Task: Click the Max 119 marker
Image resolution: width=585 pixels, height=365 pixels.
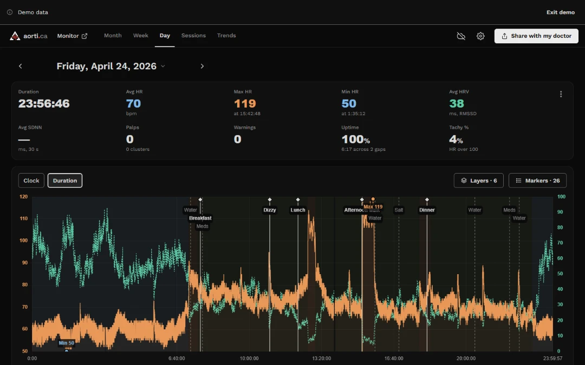Action: [373, 207]
